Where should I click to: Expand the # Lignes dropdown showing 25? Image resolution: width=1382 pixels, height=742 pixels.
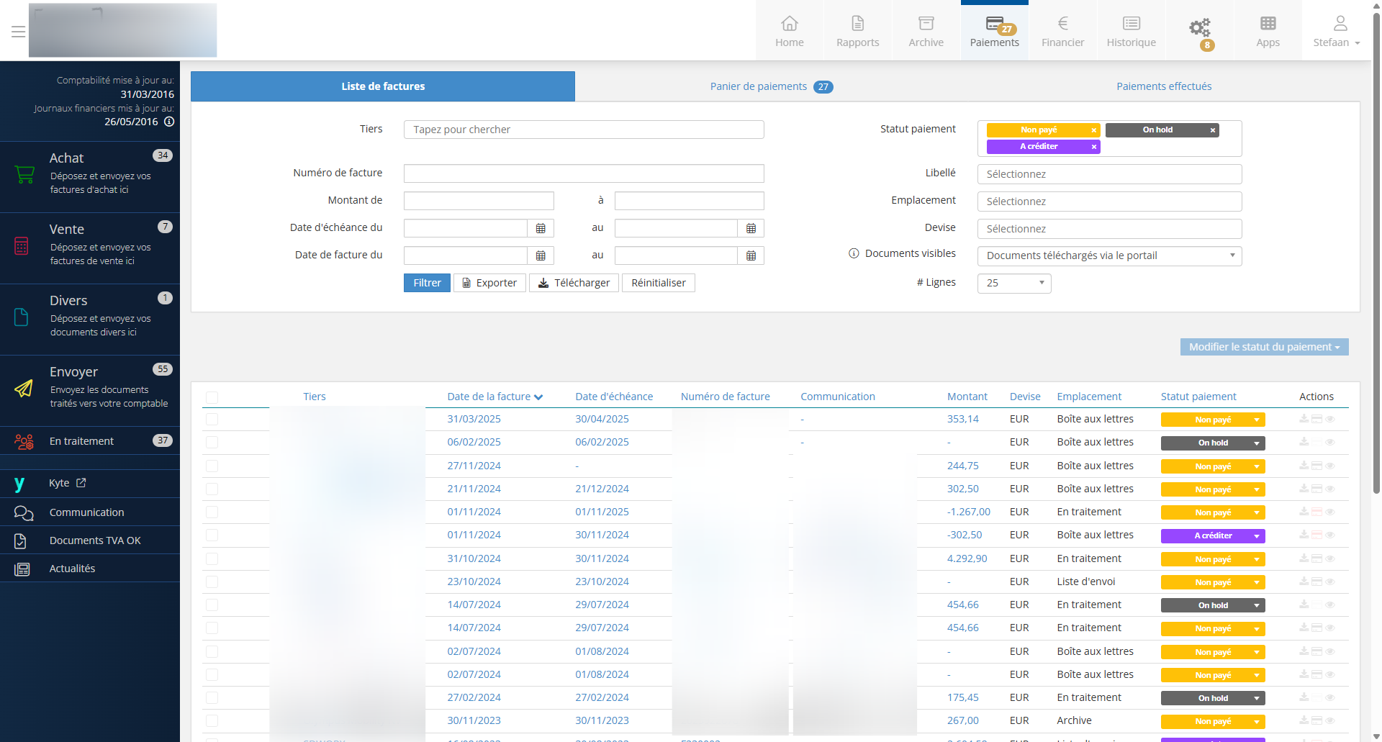coord(1013,284)
